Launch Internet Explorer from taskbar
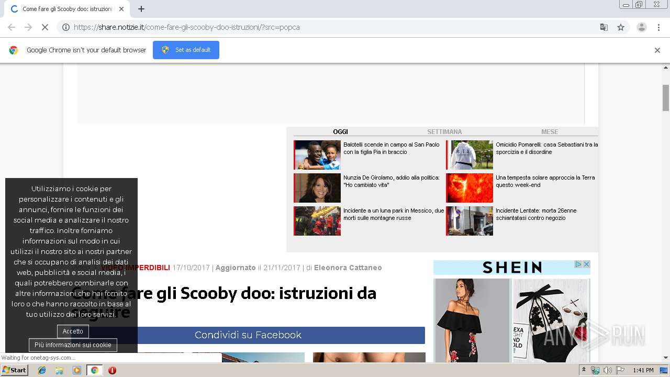Viewport: 670px width, 377px height. tap(42, 370)
